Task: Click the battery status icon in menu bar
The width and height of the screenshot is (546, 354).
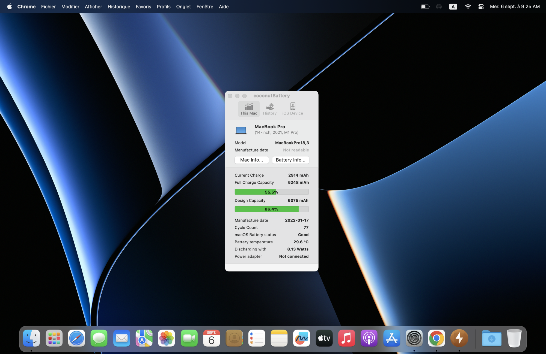Action: [x=425, y=7]
